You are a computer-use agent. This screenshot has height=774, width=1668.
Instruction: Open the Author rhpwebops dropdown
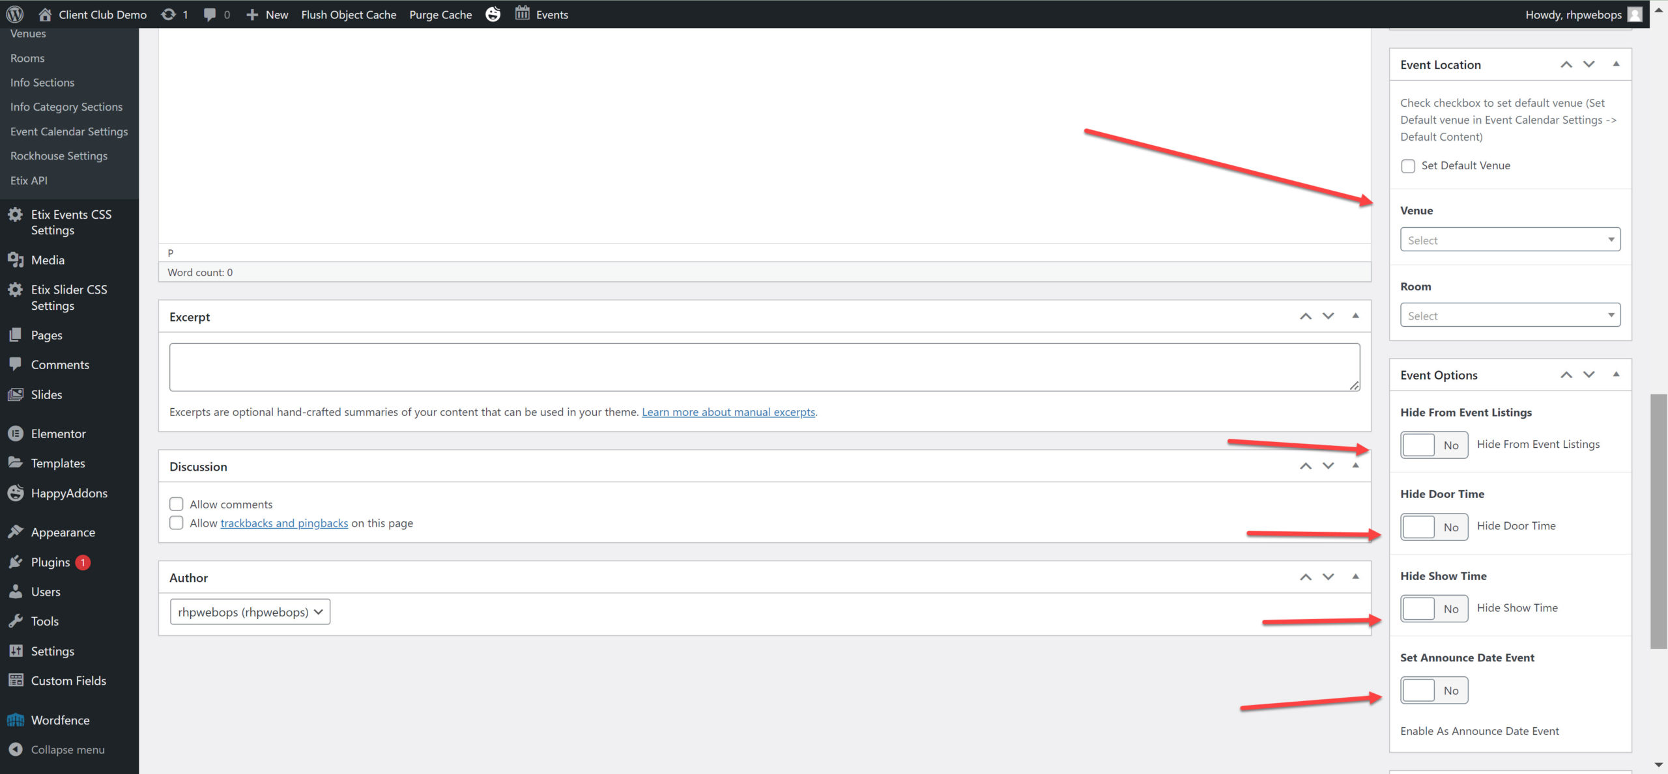coord(250,612)
